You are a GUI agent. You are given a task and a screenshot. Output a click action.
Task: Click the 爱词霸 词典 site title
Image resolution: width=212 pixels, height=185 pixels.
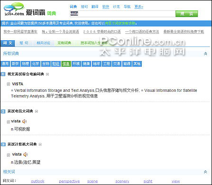[41, 13]
